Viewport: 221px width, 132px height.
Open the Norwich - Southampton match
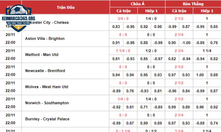pyautogui.click(x=47, y=103)
